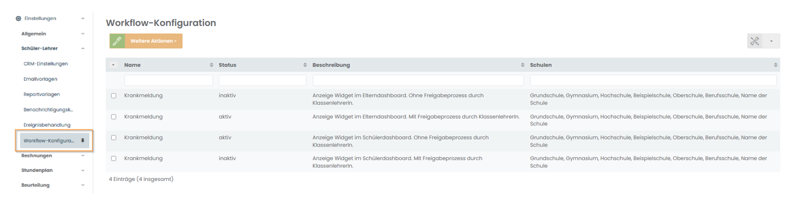
Task: Expand the Allgemein section chevron
Action: 83,34
